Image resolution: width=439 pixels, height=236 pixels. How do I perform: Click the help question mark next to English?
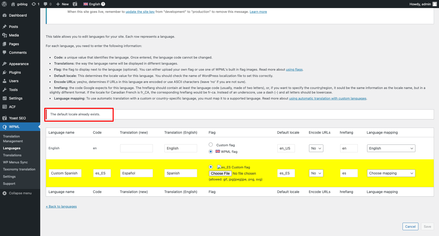click(x=103, y=4)
